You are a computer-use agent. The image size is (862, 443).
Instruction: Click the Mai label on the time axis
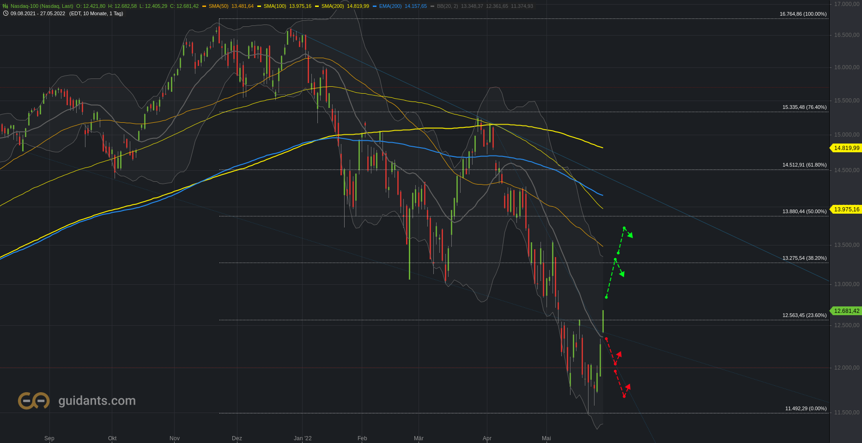(x=546, y=438)
